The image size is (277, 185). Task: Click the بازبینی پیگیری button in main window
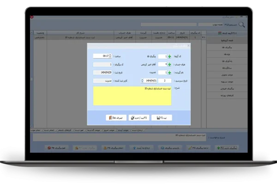(x=169, y=148)
